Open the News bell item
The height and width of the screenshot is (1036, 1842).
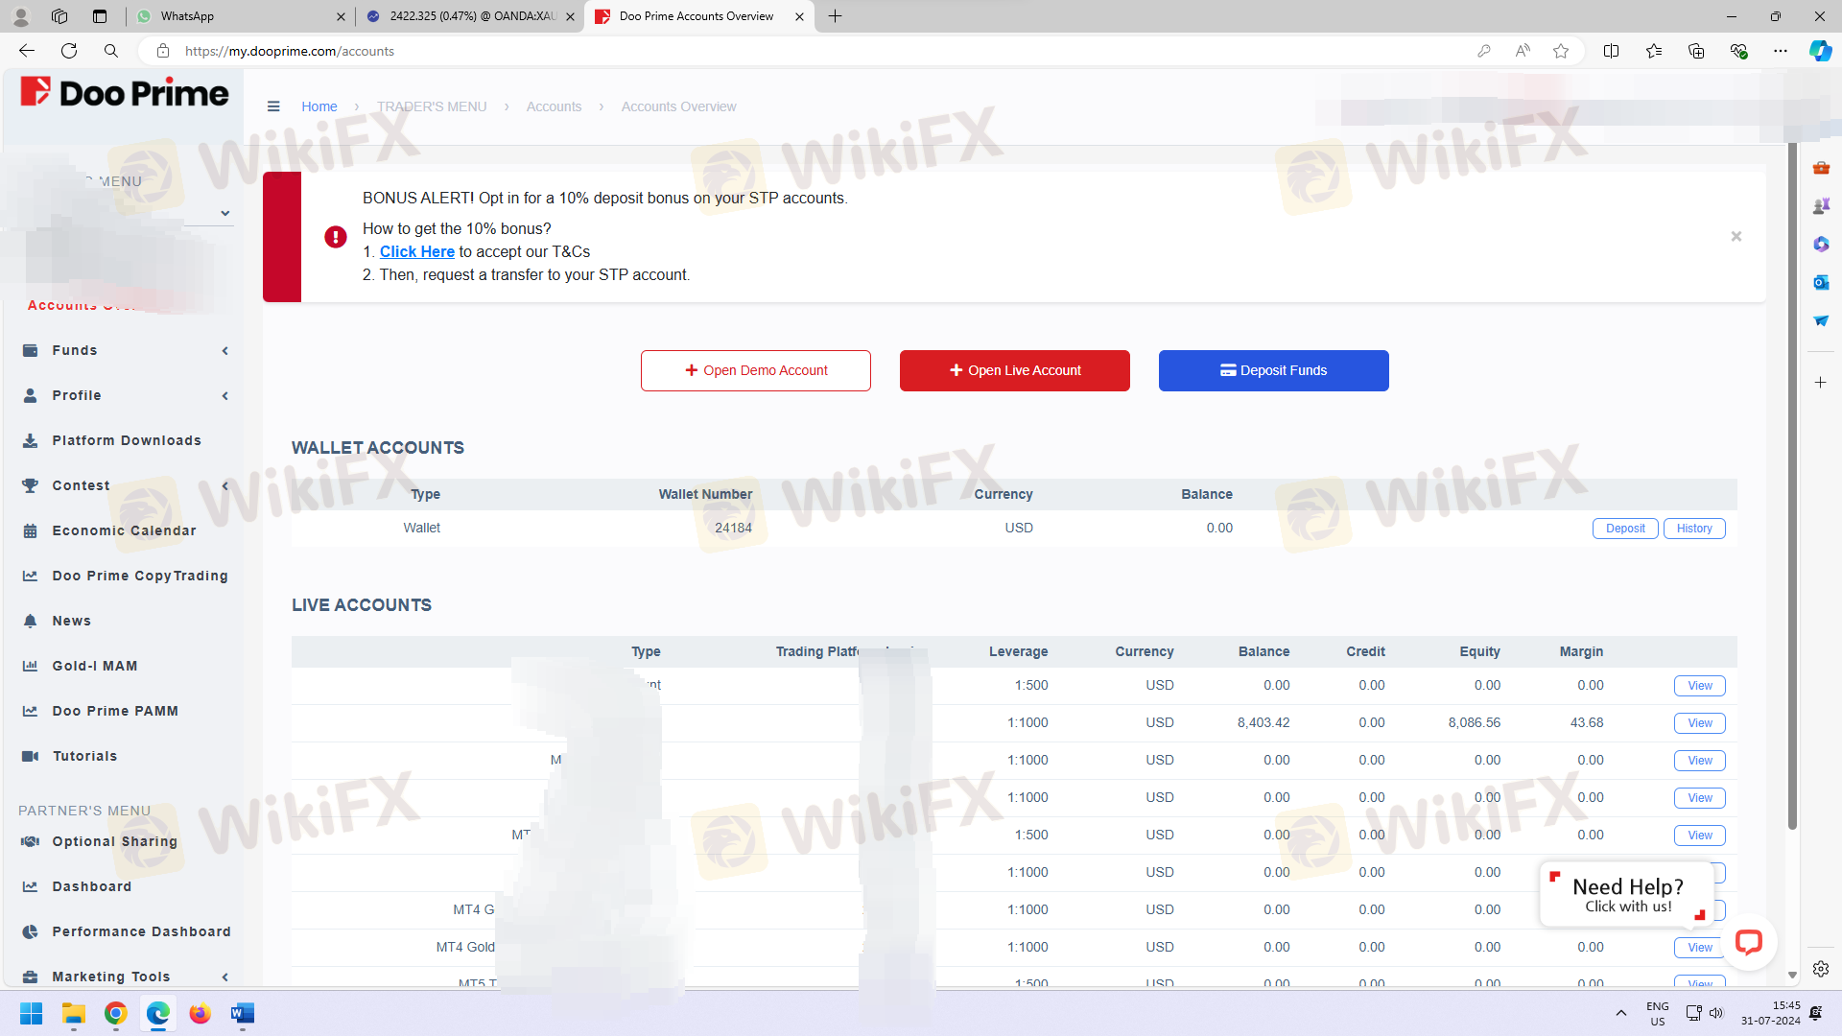pos(71,621)
